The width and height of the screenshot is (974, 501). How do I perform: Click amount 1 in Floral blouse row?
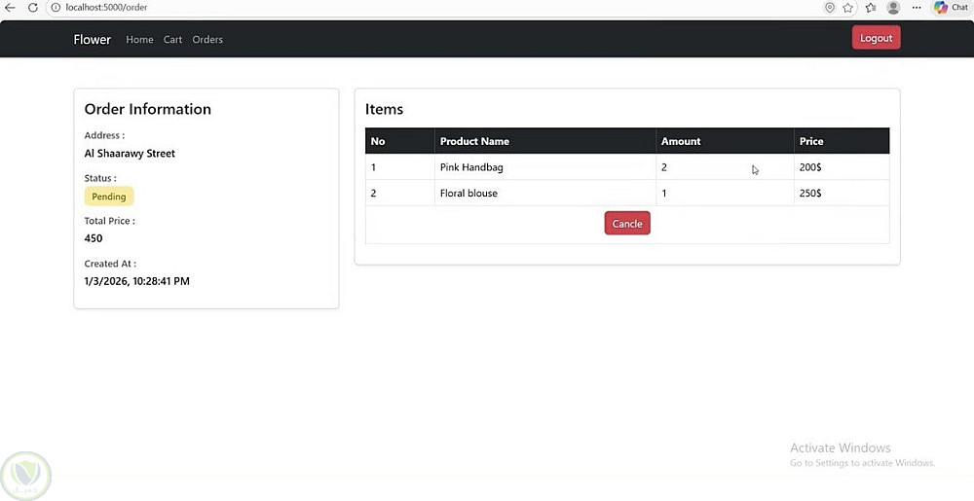[725, 193]
